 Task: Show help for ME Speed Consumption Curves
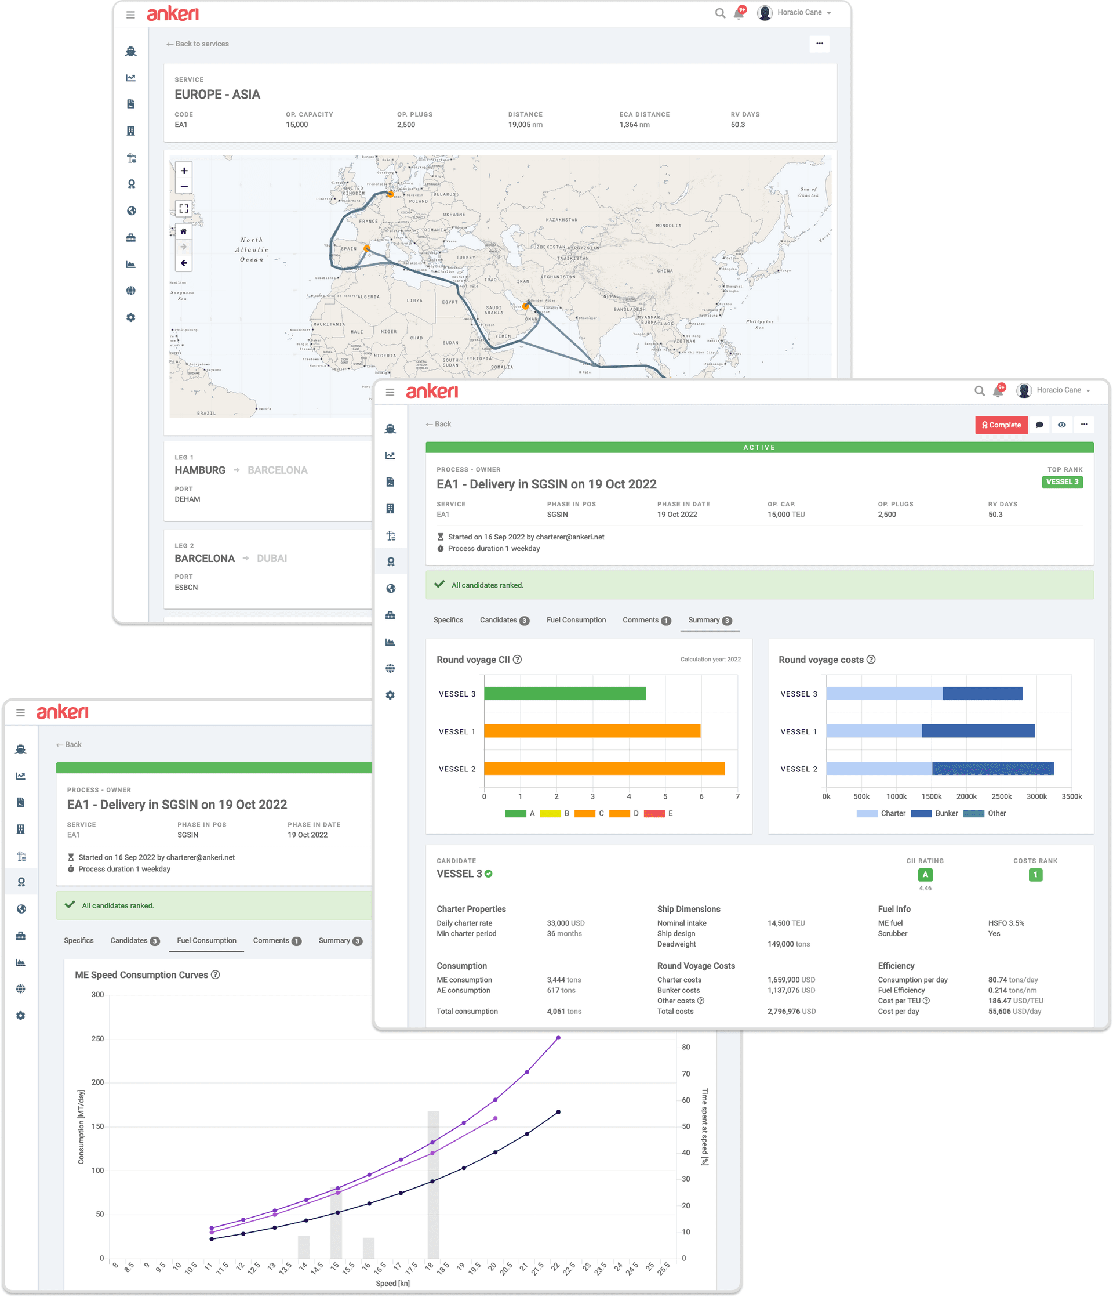pos(215,974)
